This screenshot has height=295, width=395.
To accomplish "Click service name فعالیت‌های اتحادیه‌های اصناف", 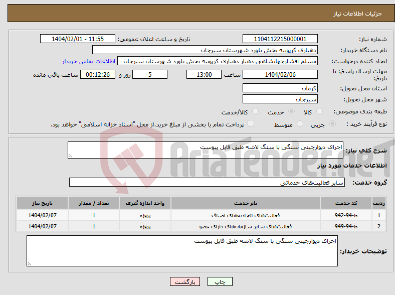I will click(246, 216).
